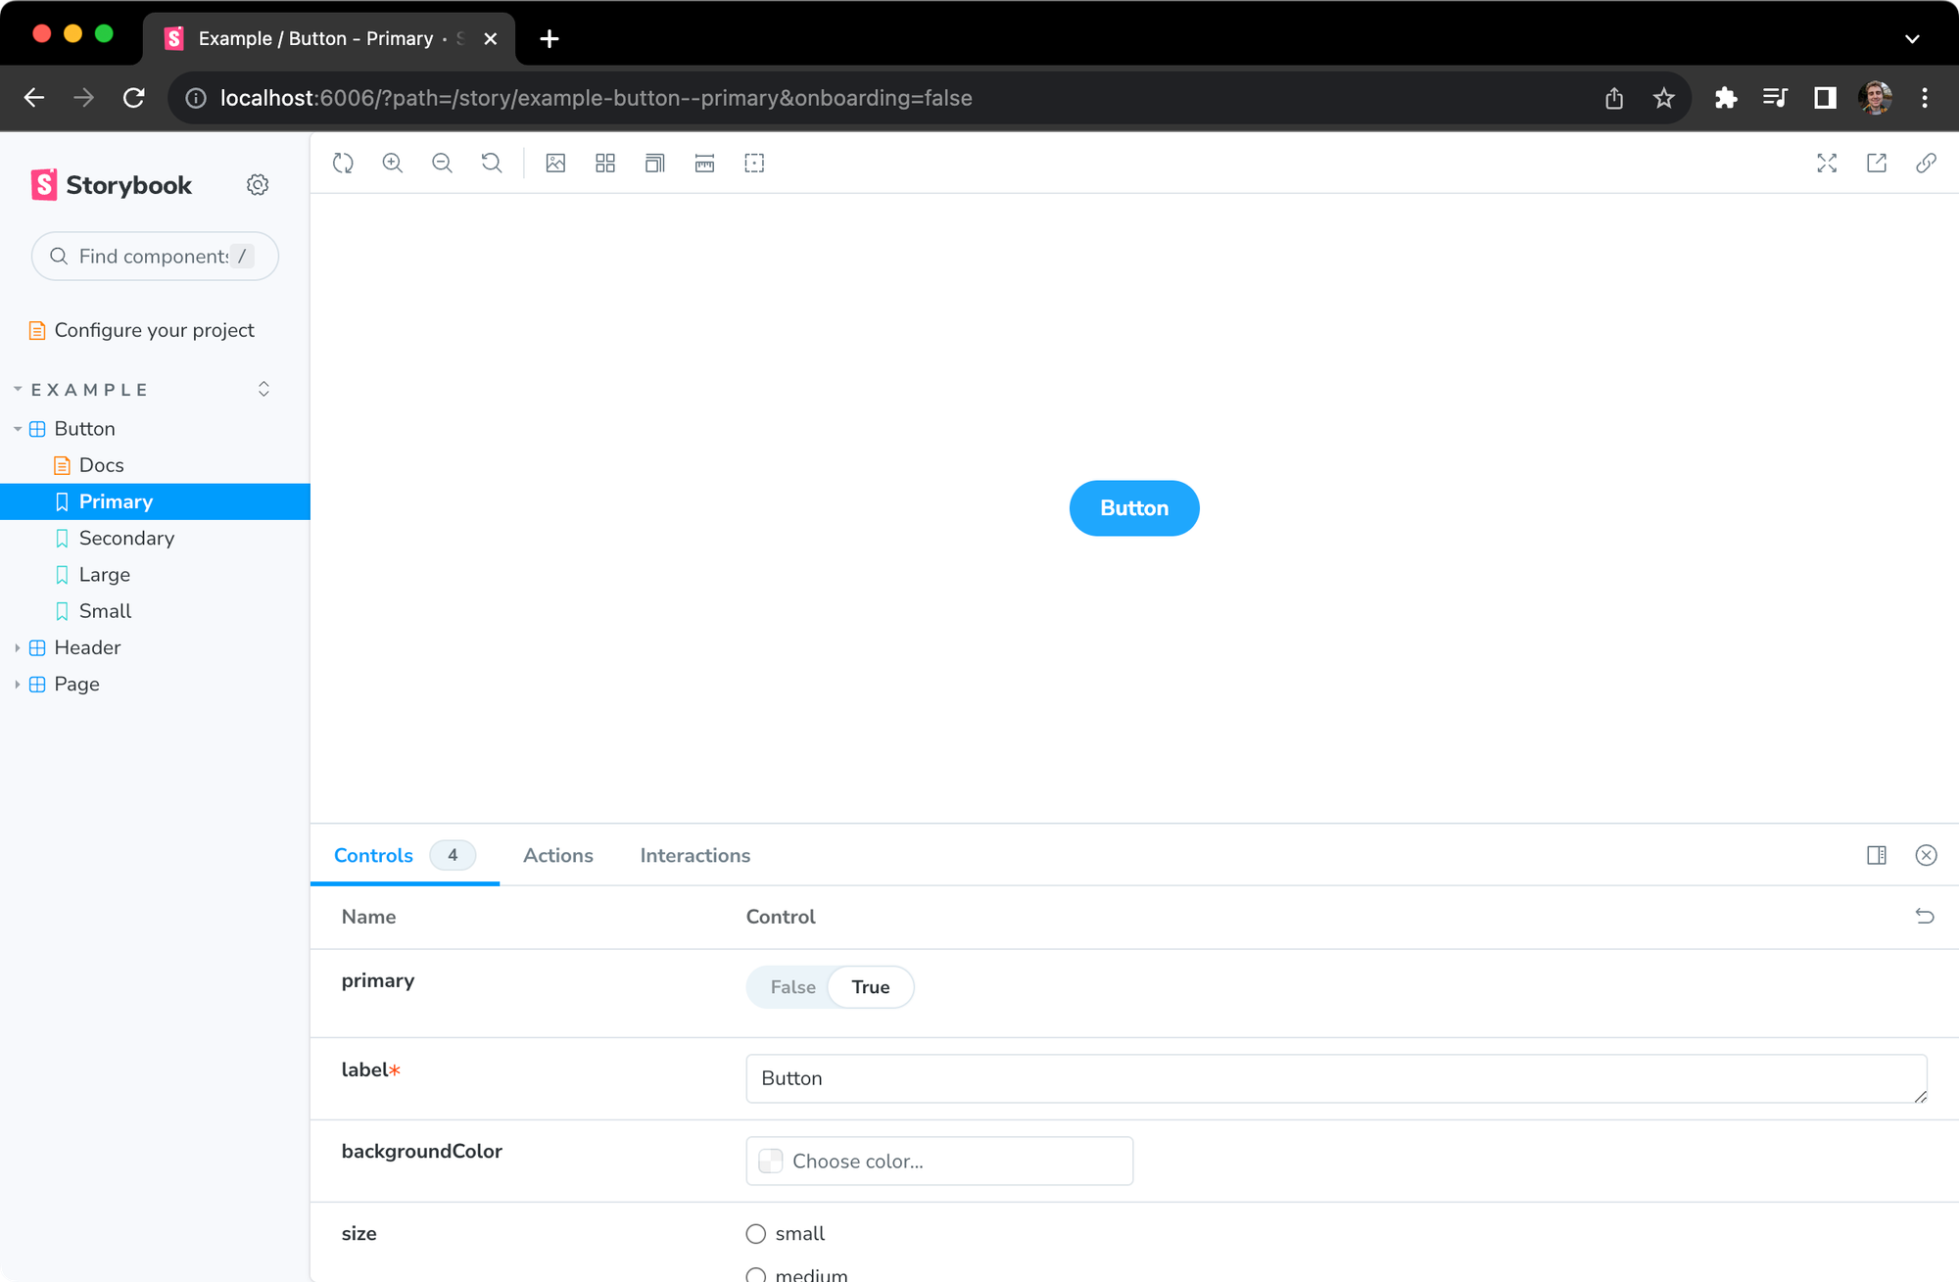Enable measure tool
Image resolution: width=1959 pixels, height=1282 pixels.
[x=704, y=163]
